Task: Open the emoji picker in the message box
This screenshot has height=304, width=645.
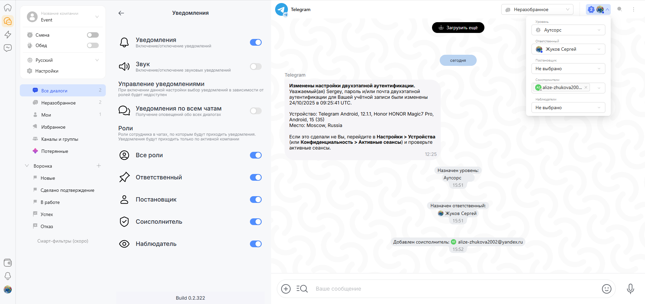Action: tap(606, 289)
